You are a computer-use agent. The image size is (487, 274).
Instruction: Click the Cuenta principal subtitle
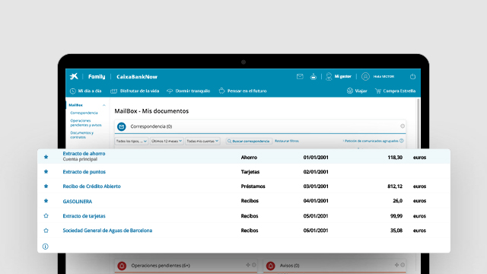point(80,159)
